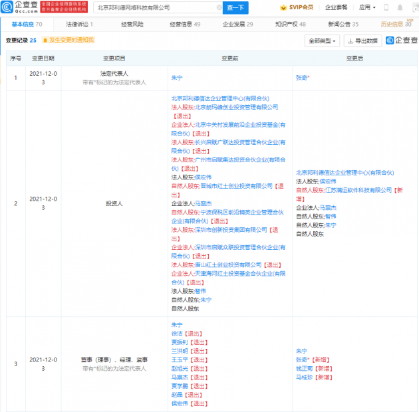Click the bell icon beside 发生变更时通知我
Viewport: 419px width, 412px height.
pyautogui.click(x=45, y=40)
